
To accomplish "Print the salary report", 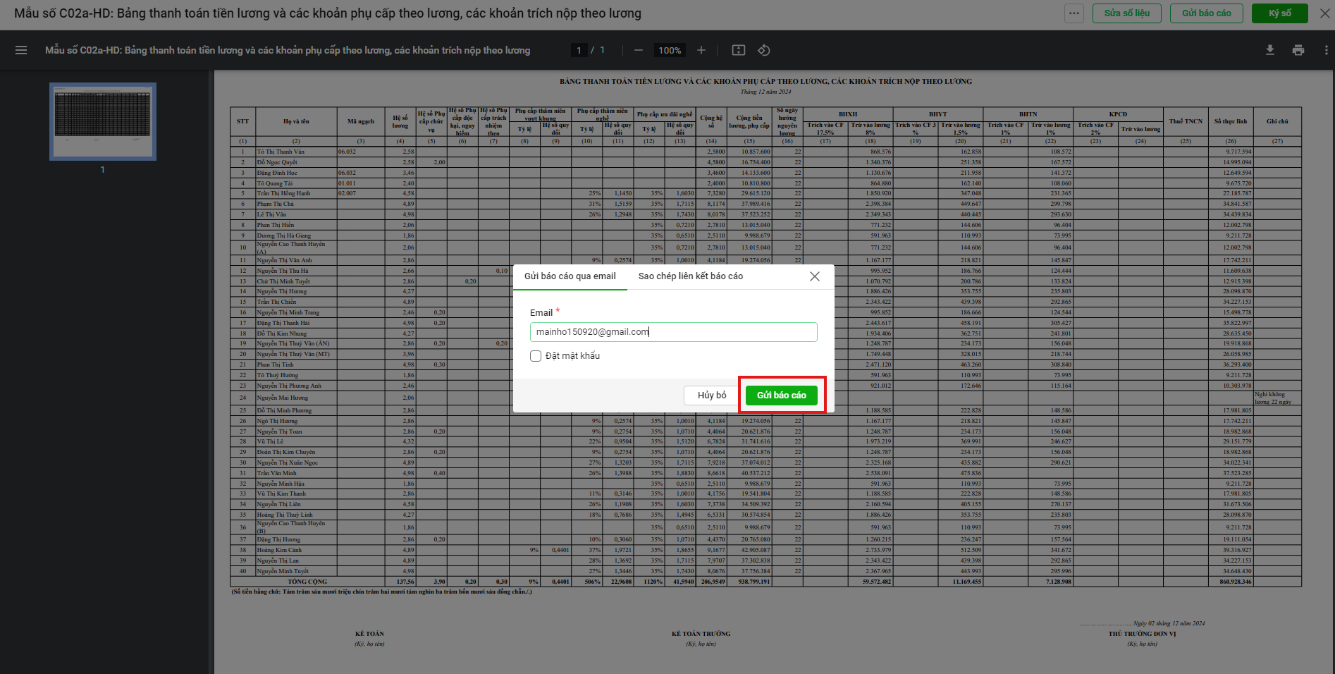I will click(1298, 50).
